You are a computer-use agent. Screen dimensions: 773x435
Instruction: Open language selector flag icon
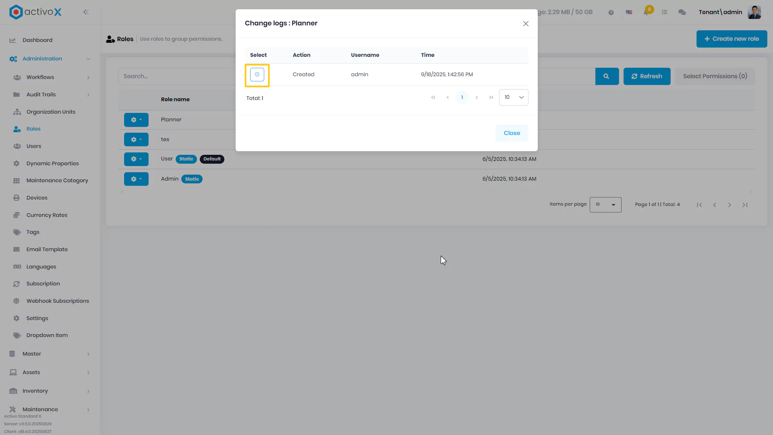629,12
